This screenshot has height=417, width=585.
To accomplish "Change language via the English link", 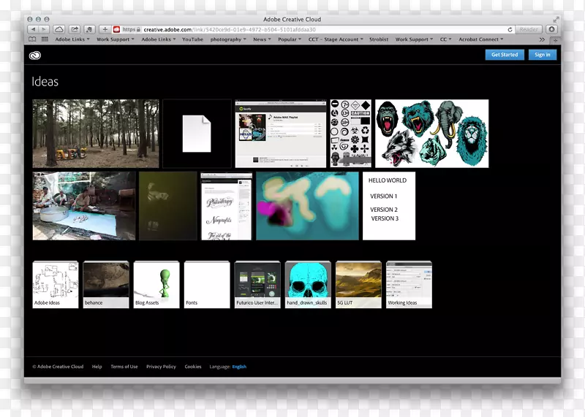I will point(239,367).
